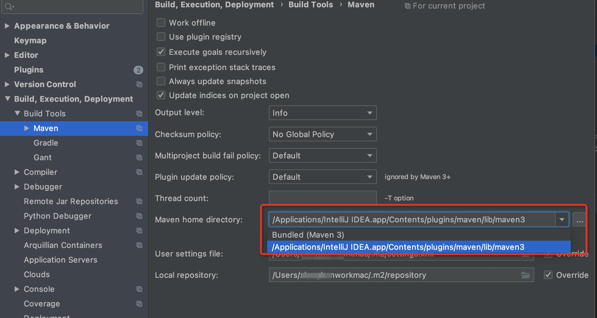Expand the Debugger node
This screenshot has height=318, width=597.
coord(17,187)
